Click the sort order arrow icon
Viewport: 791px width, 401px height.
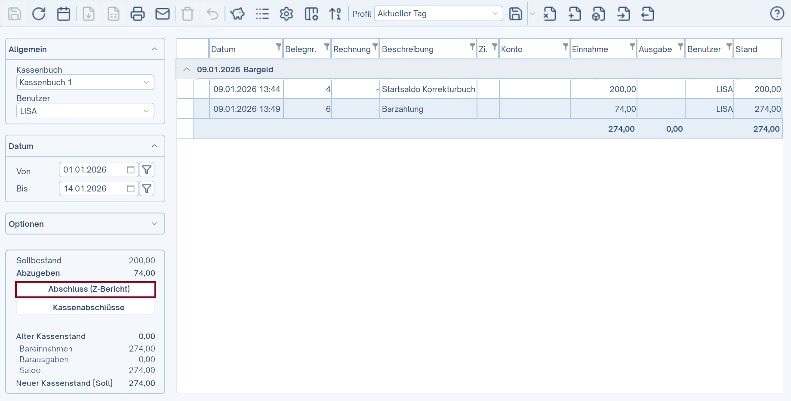tap(335, 14)
